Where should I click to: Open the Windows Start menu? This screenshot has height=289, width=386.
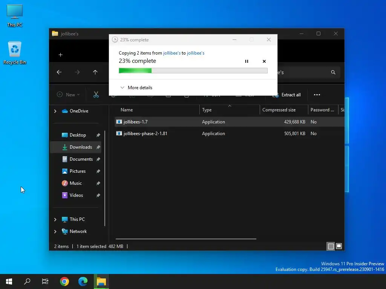[x=9, y=281]
